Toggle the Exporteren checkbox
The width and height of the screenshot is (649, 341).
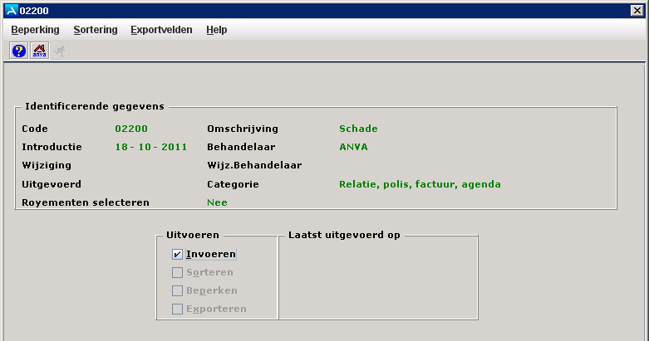tap(177, 309)
